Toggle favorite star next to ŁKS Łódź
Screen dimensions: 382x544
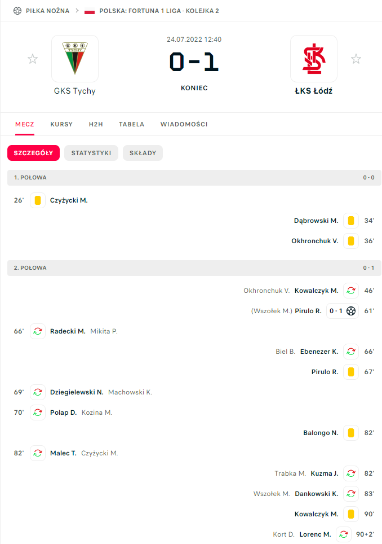[x=356, y=59]
